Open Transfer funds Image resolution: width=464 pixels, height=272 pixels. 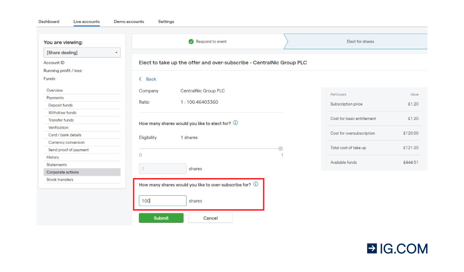[82, 120]
